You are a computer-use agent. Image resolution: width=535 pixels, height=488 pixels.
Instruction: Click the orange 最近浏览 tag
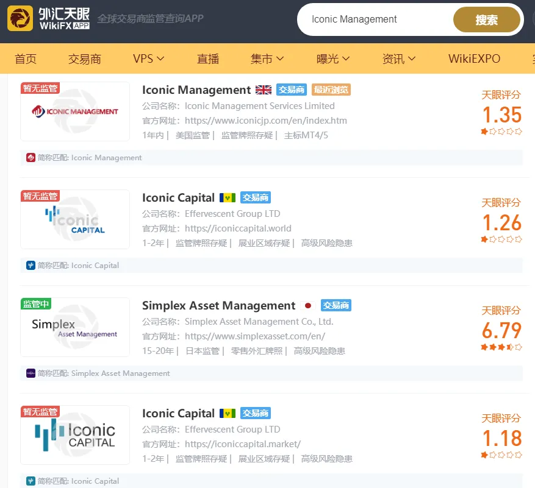(331, 90)
